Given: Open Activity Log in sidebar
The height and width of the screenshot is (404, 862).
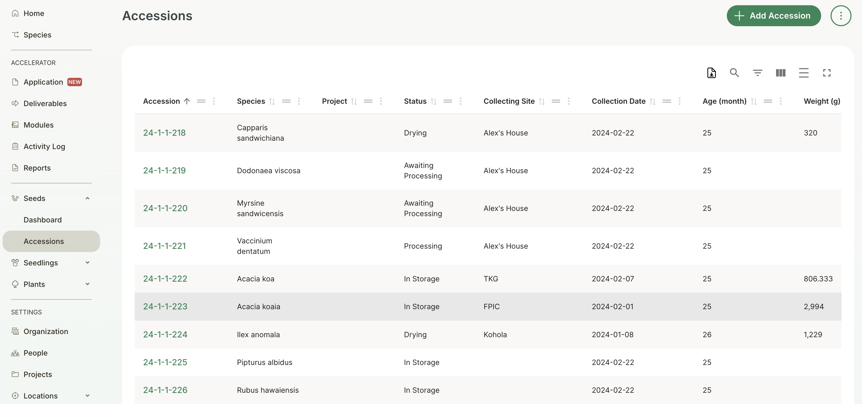Looking at the screenshot, I should click(44, 146).
